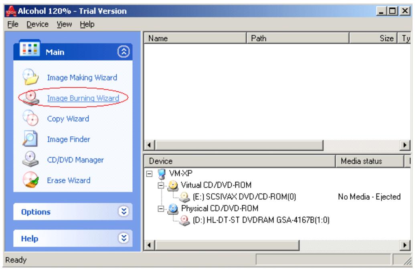Click the Erase Wizard disc-brush icon

click(x=30, y=180)
